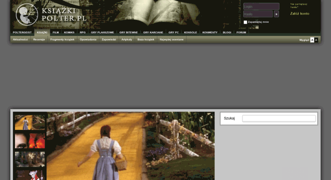The image size is (331, 180).
Task: Open the RPG section
Action: (83, 32)
